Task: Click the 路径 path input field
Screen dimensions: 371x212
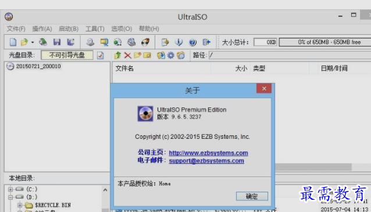Action: click(x=290, y=55)
